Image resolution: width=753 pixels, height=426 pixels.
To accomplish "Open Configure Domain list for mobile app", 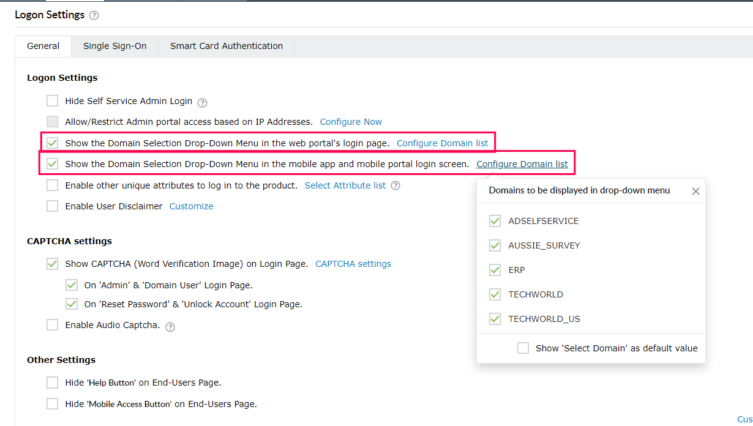I will tap(522, 164).
